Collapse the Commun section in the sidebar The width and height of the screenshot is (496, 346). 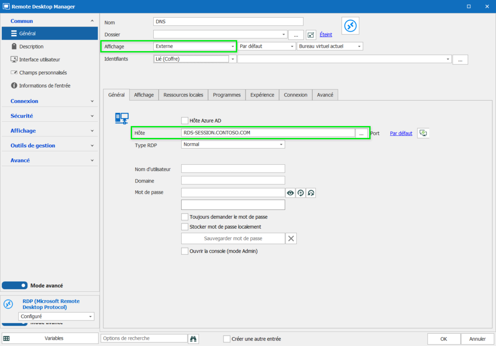(x=92, y=21)
